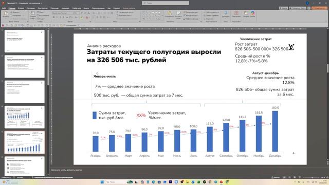Open the Designer icon in the ribbon

(x=246, y=13)
